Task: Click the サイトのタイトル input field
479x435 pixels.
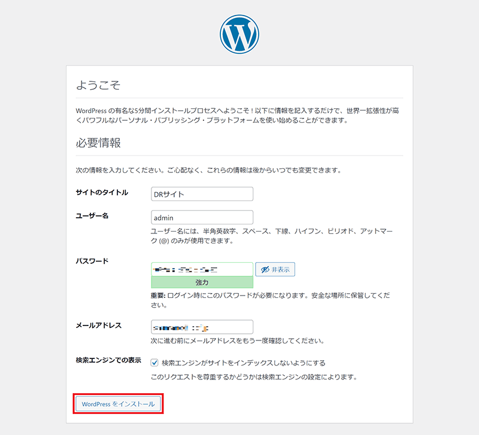Action: coord(202,194)
